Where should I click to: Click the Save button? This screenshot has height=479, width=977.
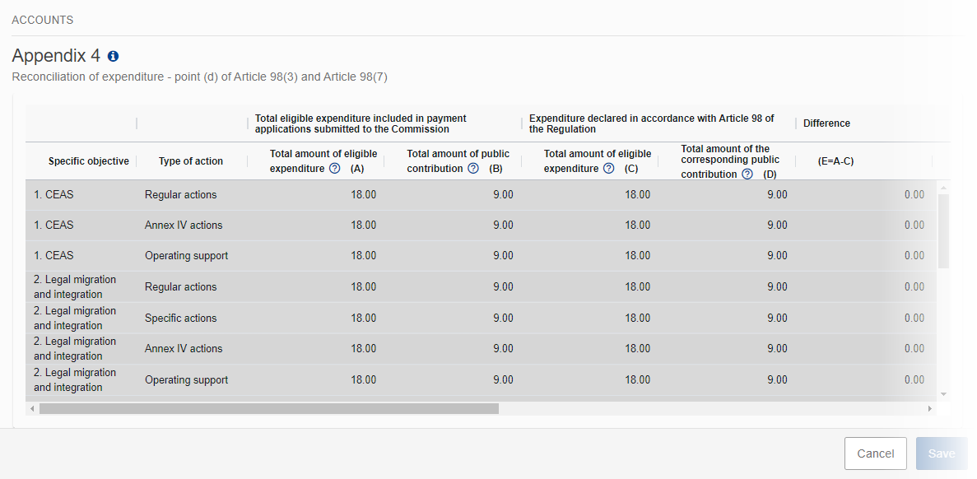click(x=942, y=453)
